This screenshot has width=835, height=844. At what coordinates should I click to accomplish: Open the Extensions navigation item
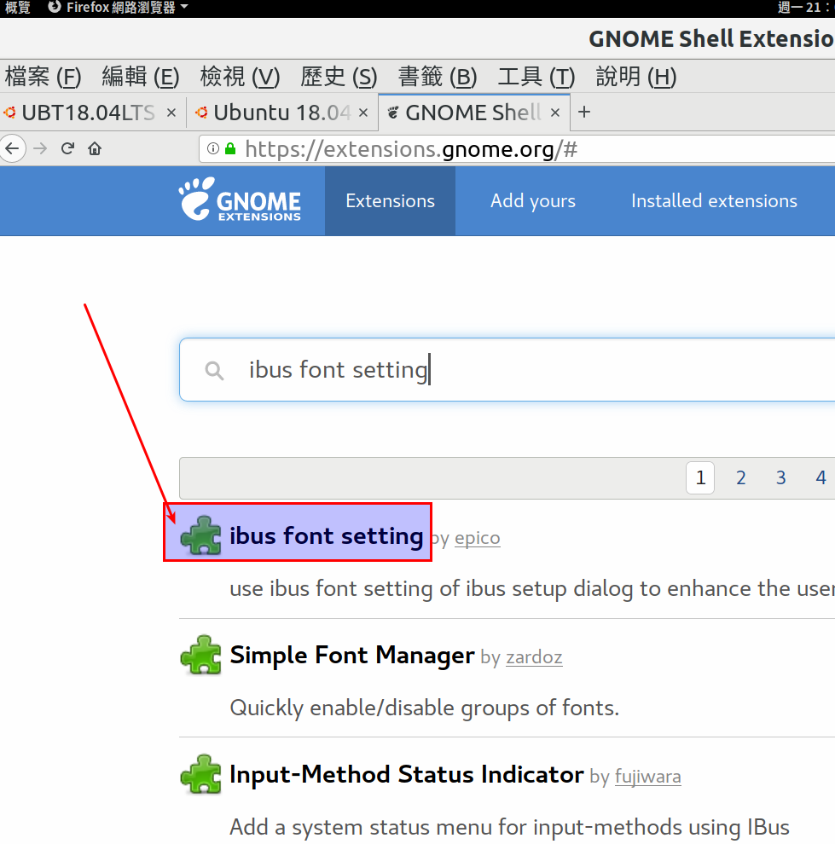point(391,201)
